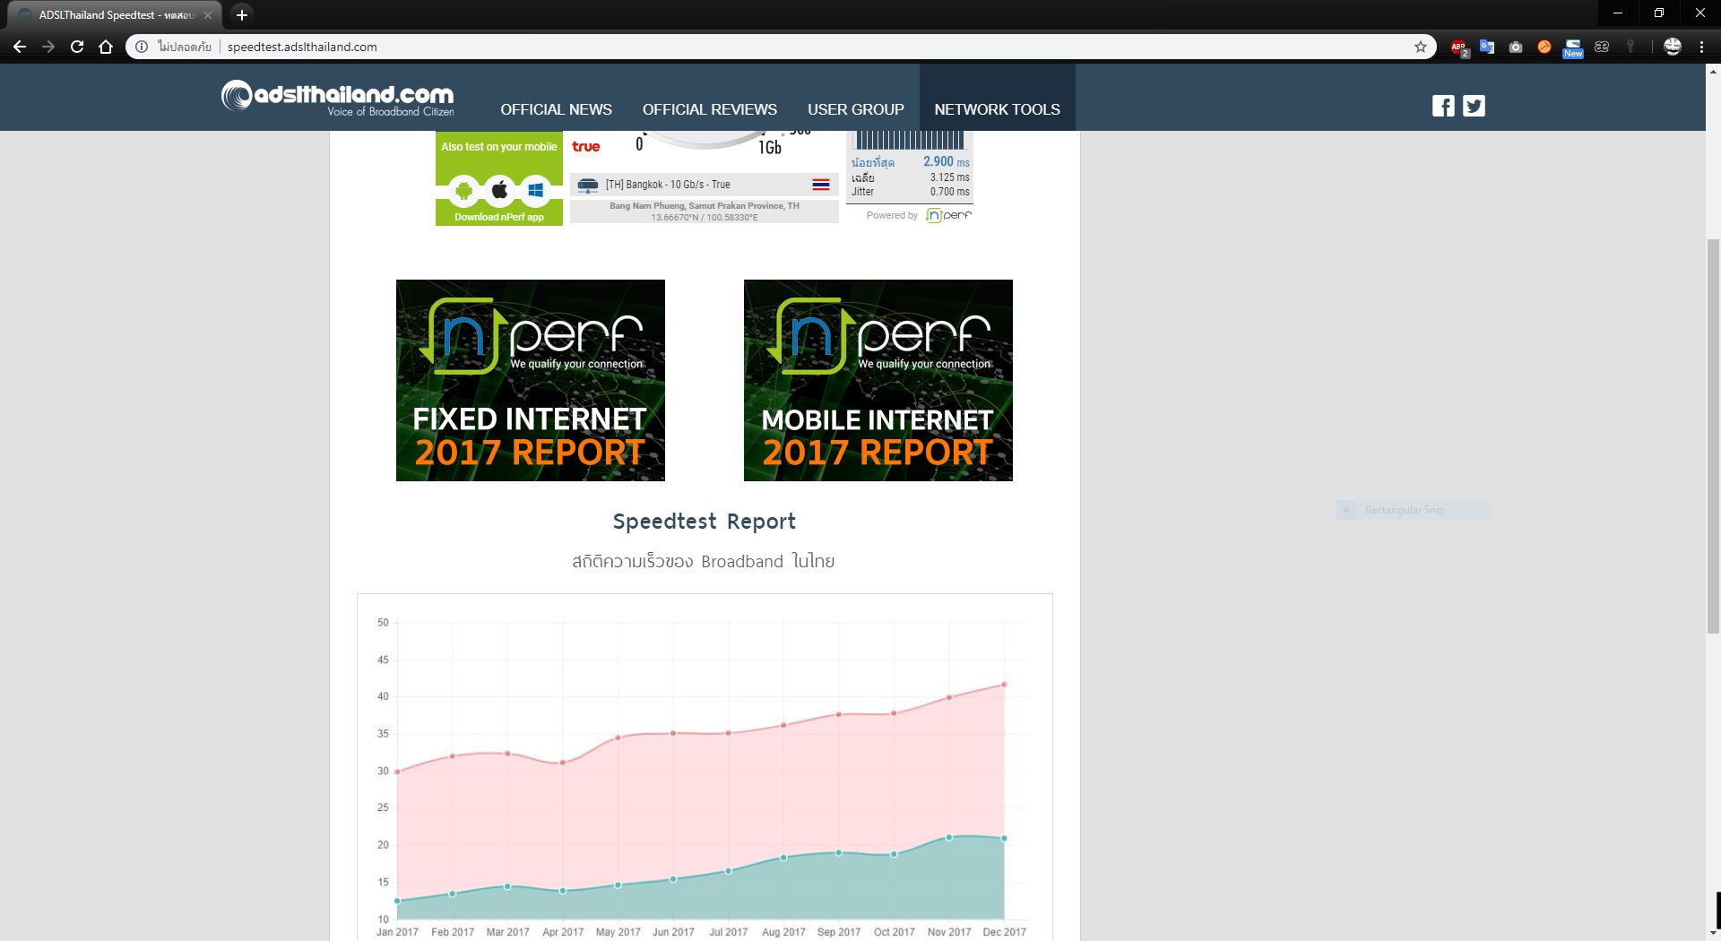Click the Jan 2017 red data point

pos(397,772)
